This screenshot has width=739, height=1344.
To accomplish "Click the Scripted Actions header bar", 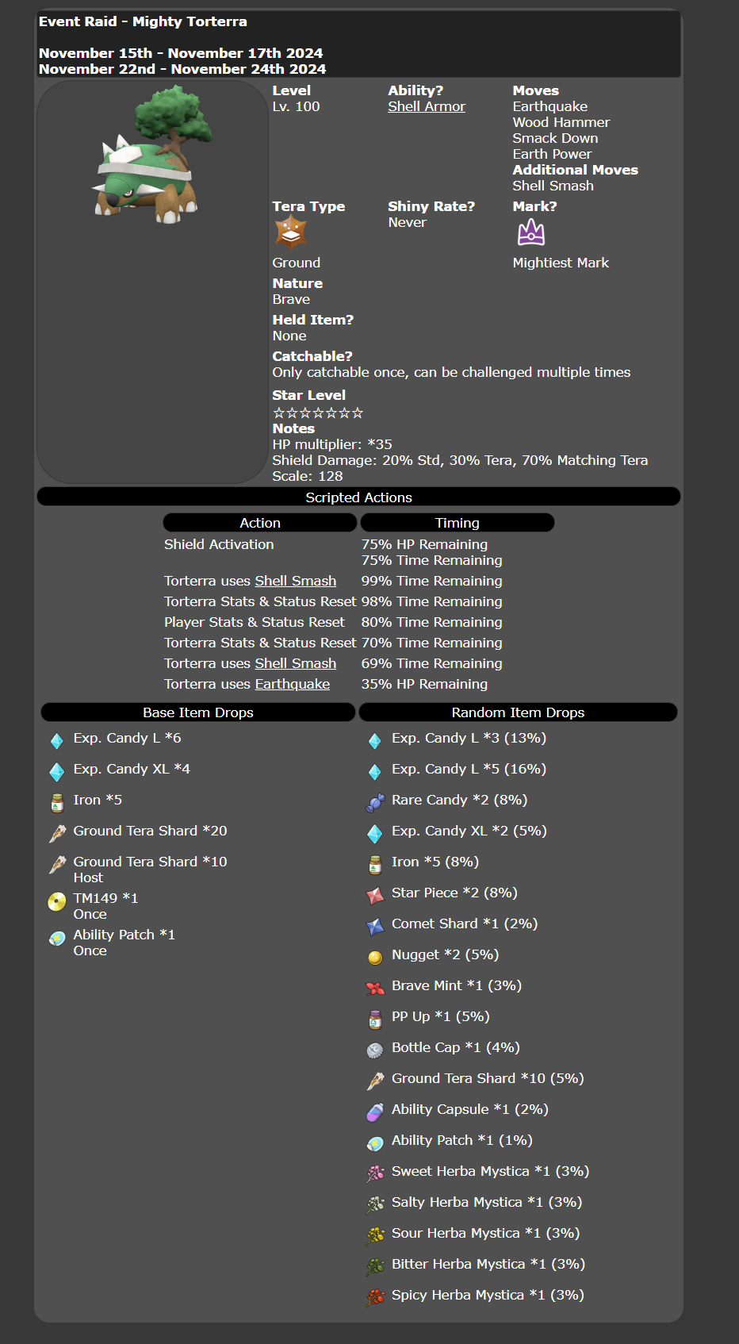I will (x=358, y=497).
